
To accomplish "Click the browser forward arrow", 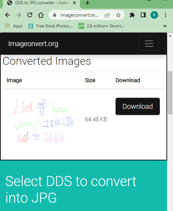I will pyautogui.click(x=19, y=15).
